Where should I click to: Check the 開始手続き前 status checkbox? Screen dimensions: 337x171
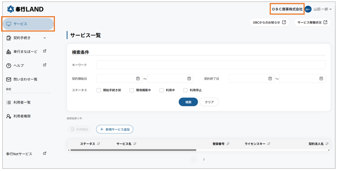pyautogui.click(x=99, y=90)
